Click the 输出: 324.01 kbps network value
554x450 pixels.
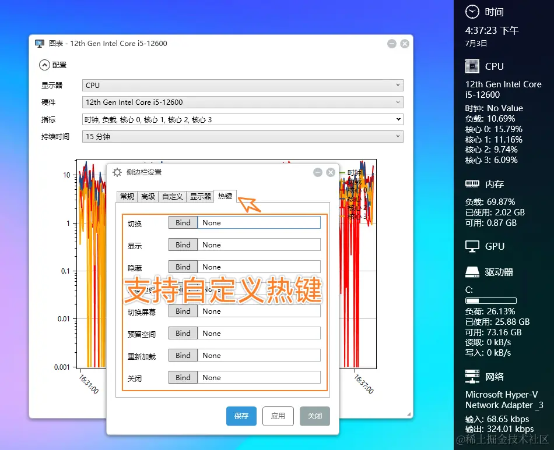click(500, 429)
